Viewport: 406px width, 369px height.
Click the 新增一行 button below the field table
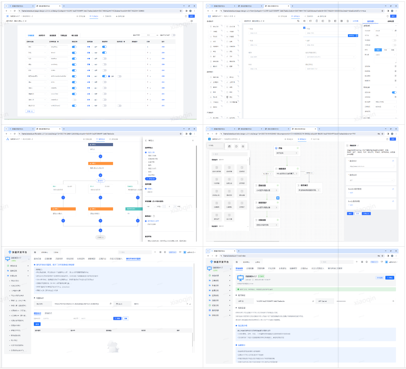point(30,111)
